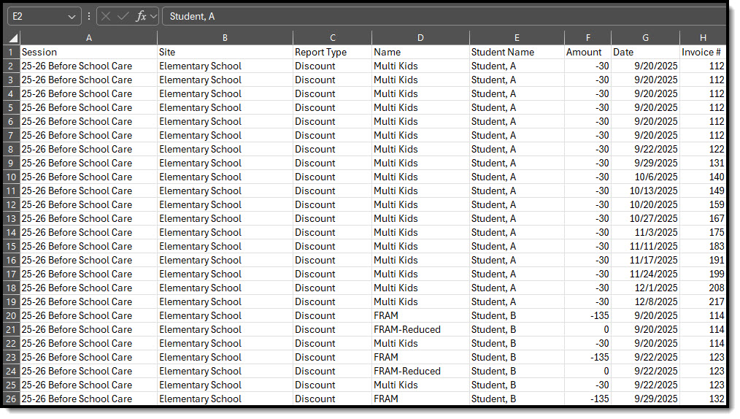740x419 pixels.
Task: Click the date 9/22/2025 in row 8
Action: pos(645,149)
